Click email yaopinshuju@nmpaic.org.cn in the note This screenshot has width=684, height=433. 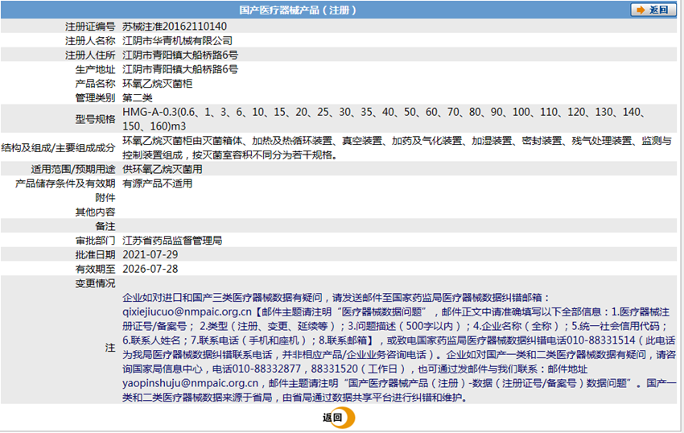pyautogui.click(x=190, y=383)
